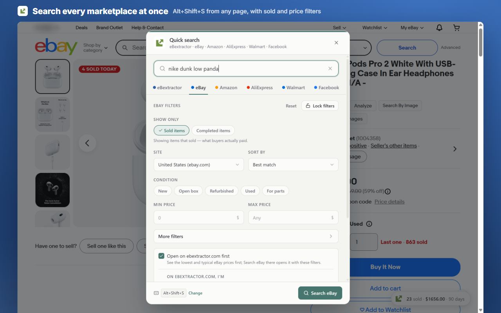This screenshot has width=501, height=313.
Task: Select the Refurbished condition chip
Action: 222,191
